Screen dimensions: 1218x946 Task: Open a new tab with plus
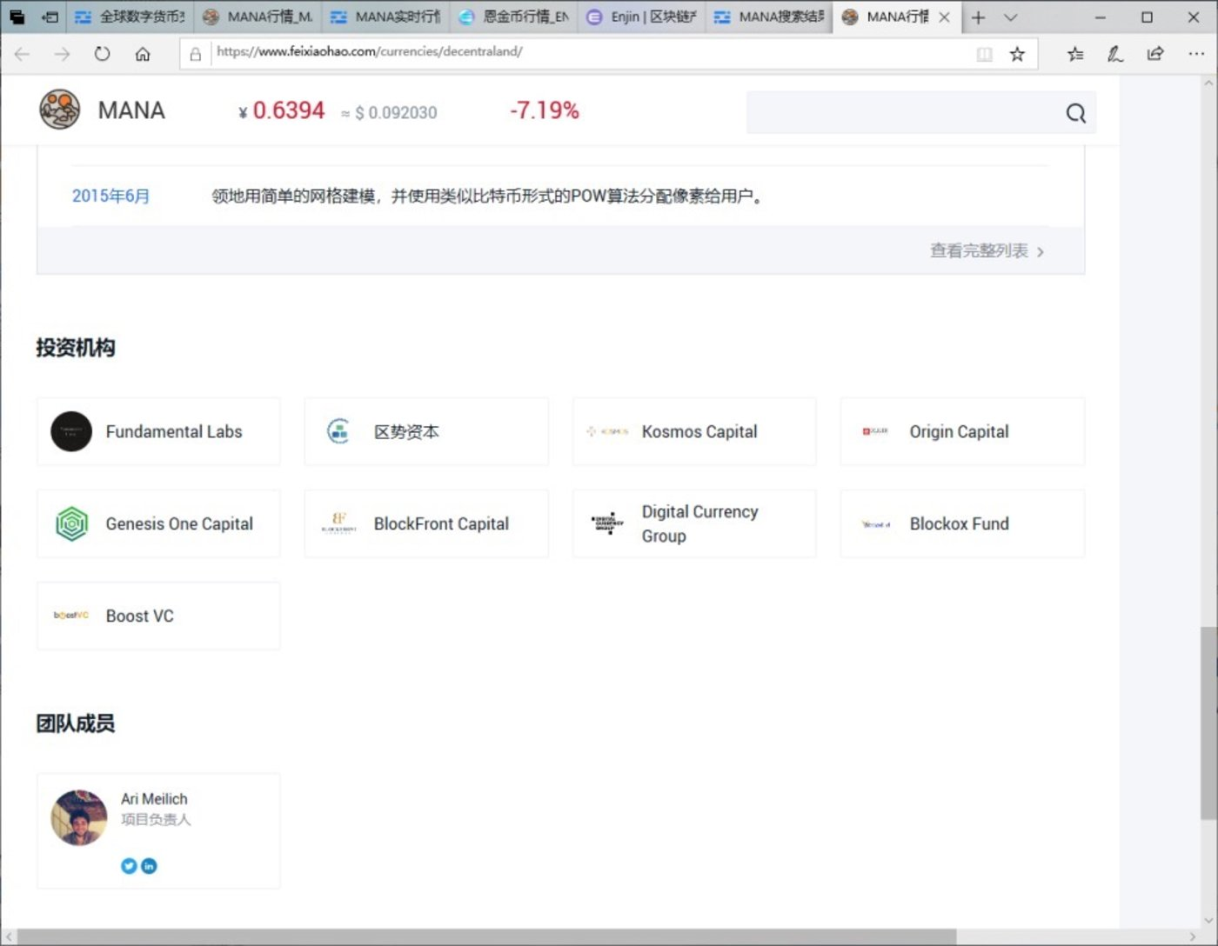(x=978, y=17)
